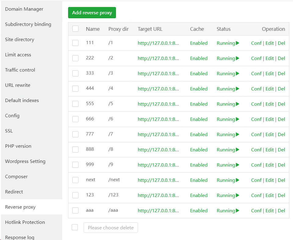Click Running status icon for proxy 999
The height and width of the screenshot is (240, 293).
point(237,165)
